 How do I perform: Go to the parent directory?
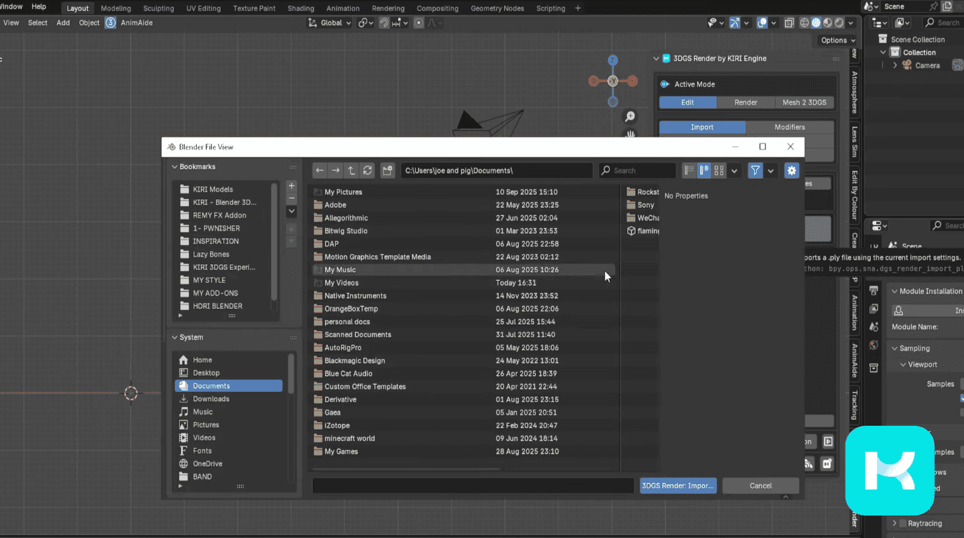(x=351, y=171)
